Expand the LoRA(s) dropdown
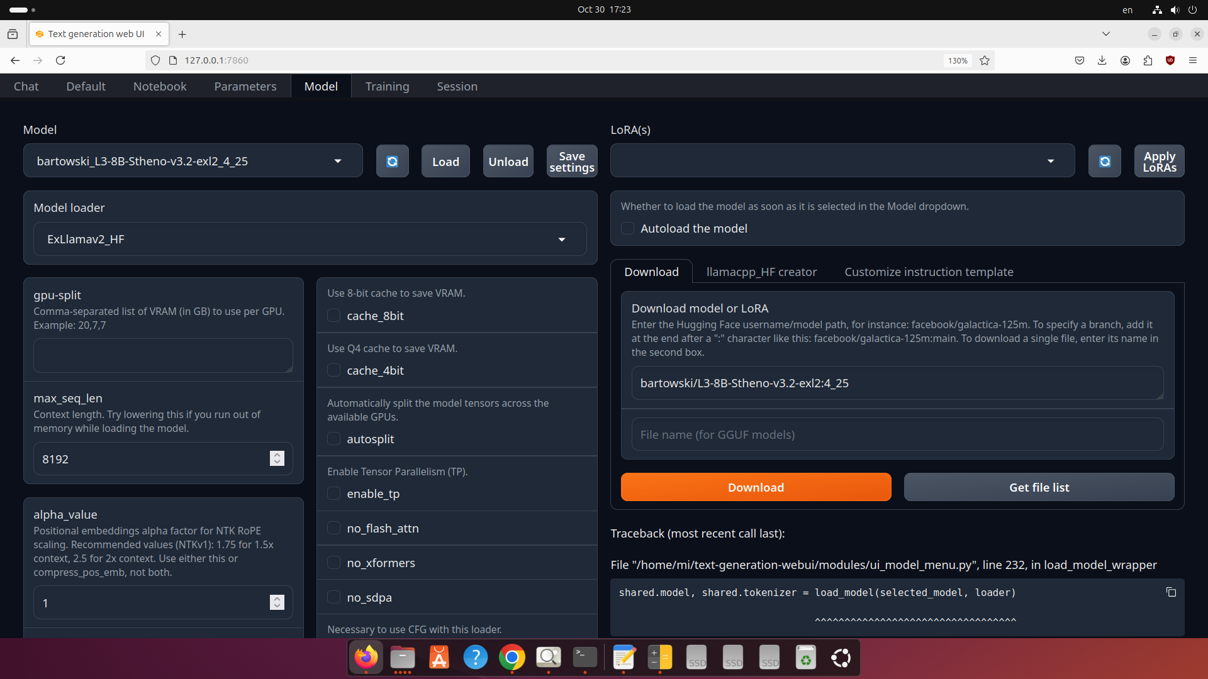This screenshot has width=1208, height=679. (x=842, y=161)
